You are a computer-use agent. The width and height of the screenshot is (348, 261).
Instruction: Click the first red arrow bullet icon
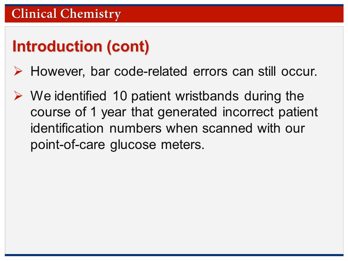pos(18,71)
